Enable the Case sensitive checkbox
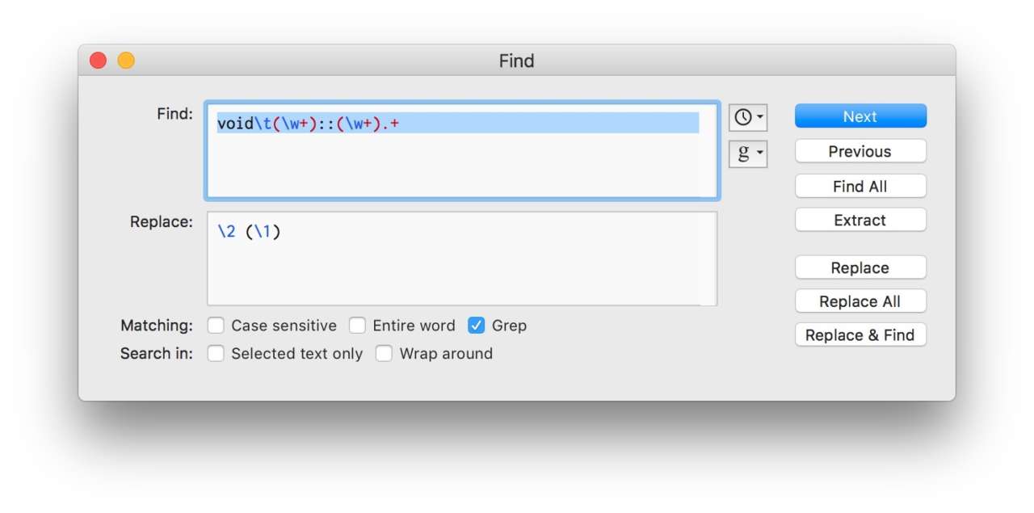Image resolution: width=1034 pixels, height=513 pixels. pyautogui.click(x=216, y=326)
